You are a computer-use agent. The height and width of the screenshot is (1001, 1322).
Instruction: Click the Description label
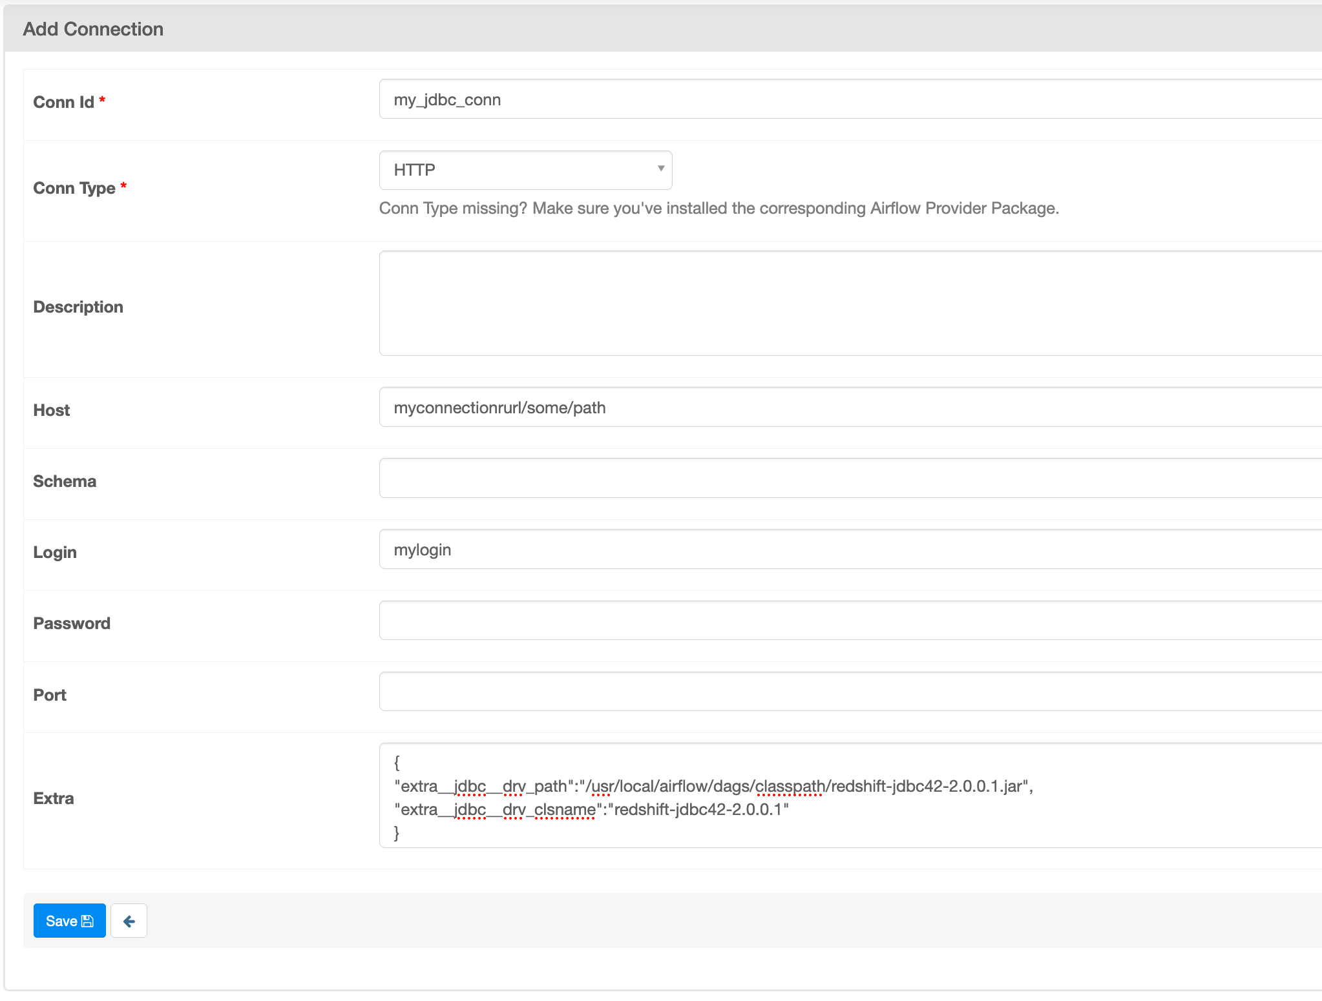point(78,307)
